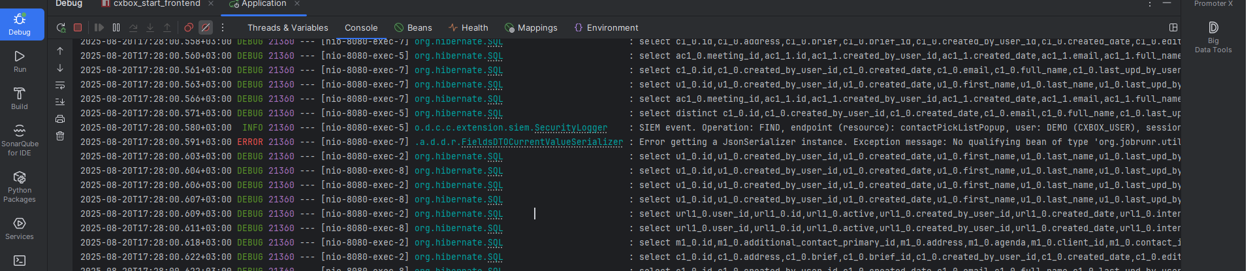
Task: Toggle Soft-Wrap in console
Action: [60, 85]
